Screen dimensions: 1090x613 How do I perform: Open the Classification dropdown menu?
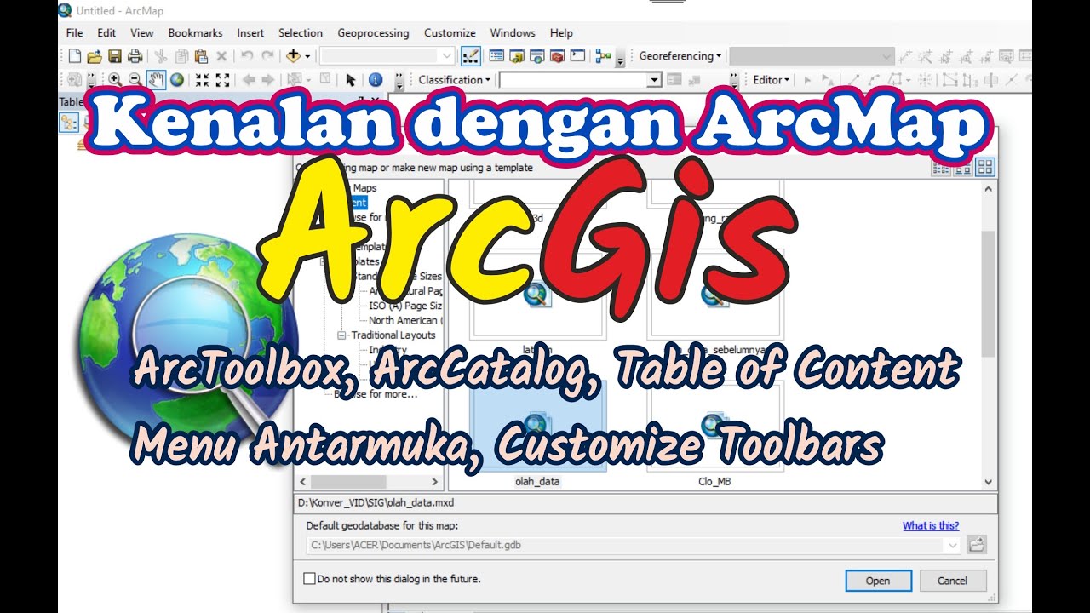454,80
